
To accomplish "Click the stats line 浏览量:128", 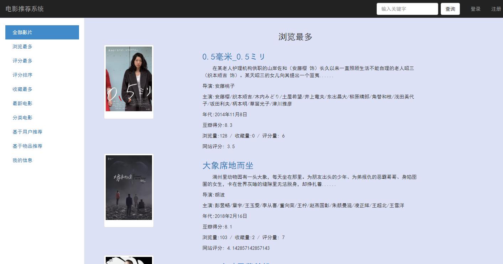I will pos(243,136).
